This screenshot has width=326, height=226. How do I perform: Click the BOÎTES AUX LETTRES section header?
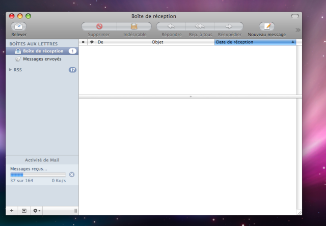34,44
